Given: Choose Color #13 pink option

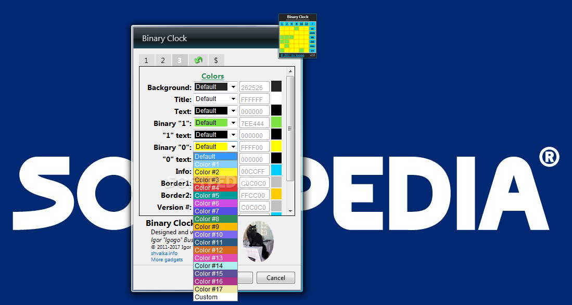Looking at the screenshot, I should pyautogui.click(x=215, y=258).
